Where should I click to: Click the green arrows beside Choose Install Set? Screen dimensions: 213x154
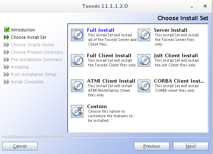6,37
